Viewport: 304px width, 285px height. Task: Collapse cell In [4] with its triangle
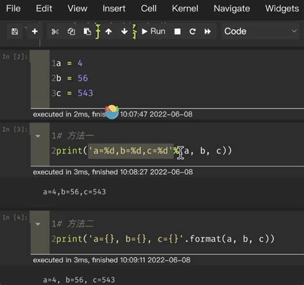38,224
